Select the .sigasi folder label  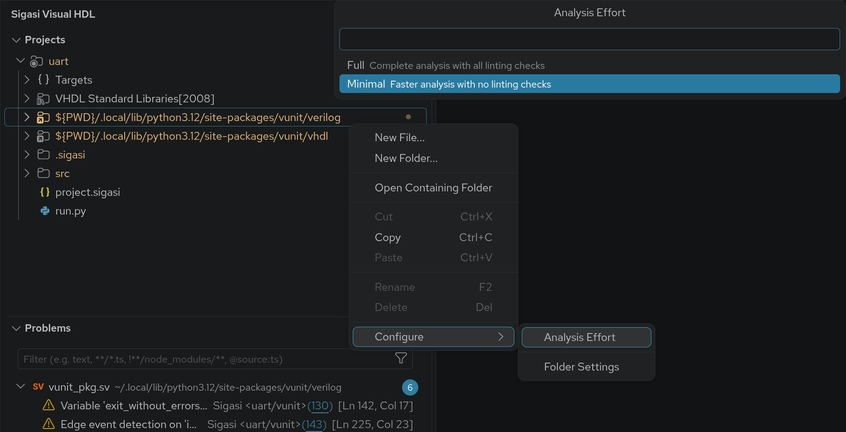[x=70, y=155]
